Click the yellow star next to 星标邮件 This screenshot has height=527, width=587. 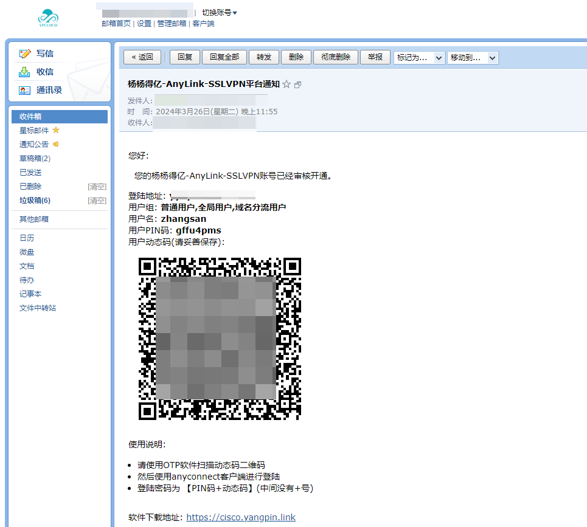pyautogui.click(x=56, y=130)
